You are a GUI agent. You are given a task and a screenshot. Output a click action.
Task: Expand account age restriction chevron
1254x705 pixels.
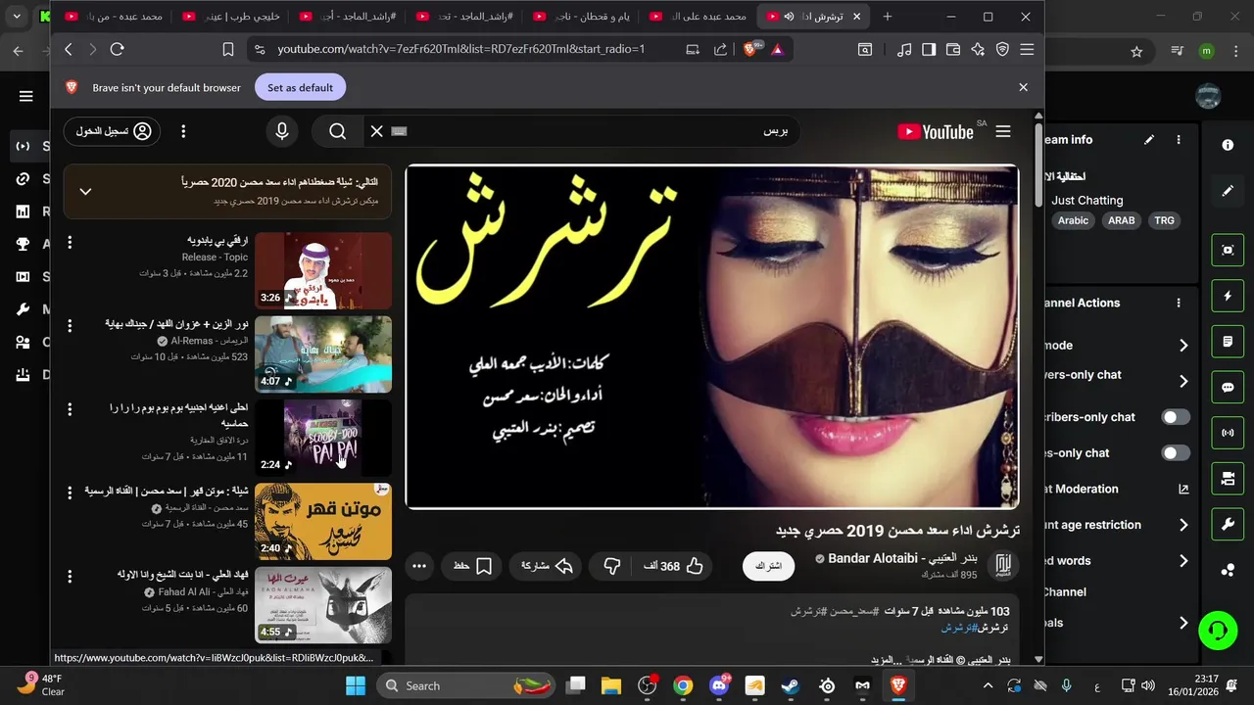click(1183, 525)
